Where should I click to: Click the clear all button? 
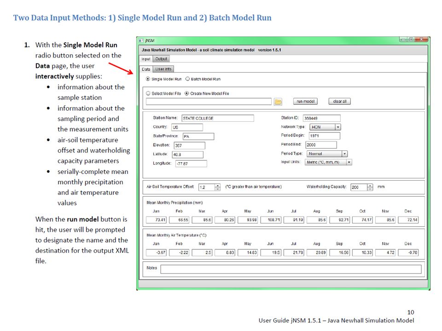tap(340, 101)
